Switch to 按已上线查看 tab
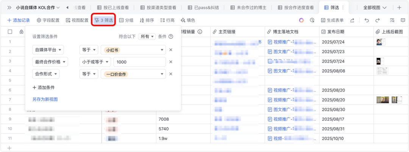The height and width of the screenshot is (152, 409). click(113, 8)
